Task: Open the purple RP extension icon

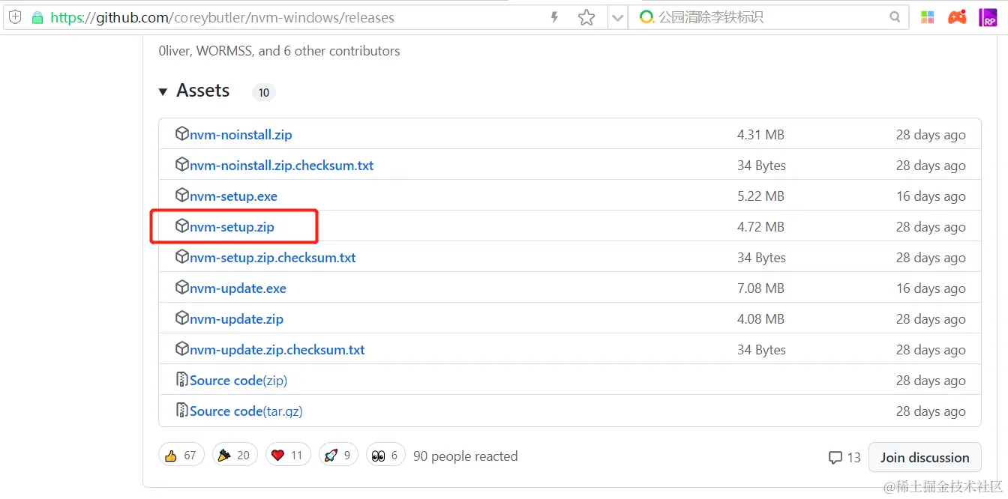Action: pyautogui.click(x=988, y=17)
